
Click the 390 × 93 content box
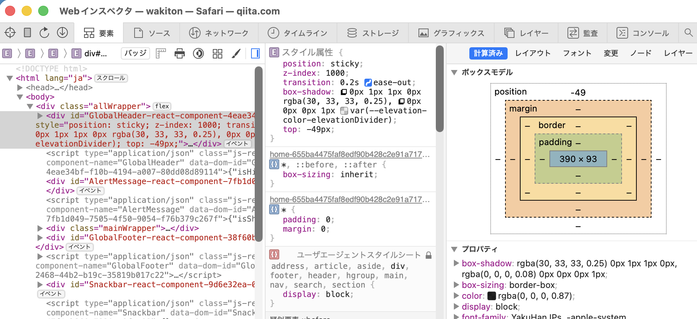click(578, 159)
